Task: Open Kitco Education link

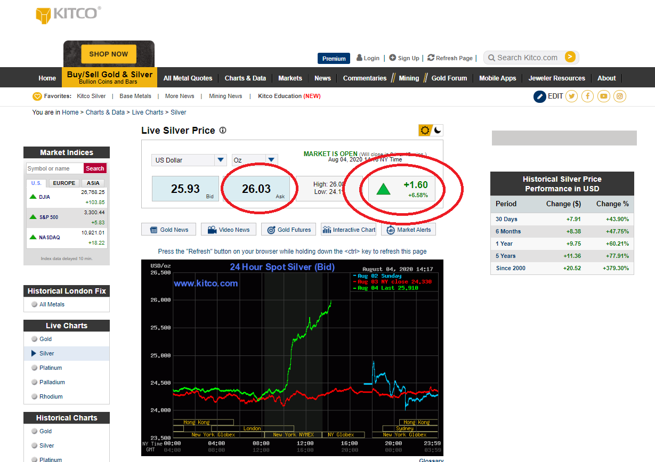Action: click(289, 96)
